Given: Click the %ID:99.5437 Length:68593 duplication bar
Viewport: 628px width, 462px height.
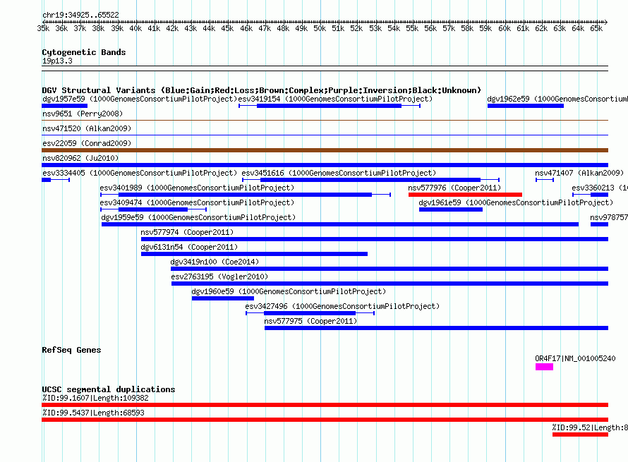Looking at the screenshot, I should [325, 420].
